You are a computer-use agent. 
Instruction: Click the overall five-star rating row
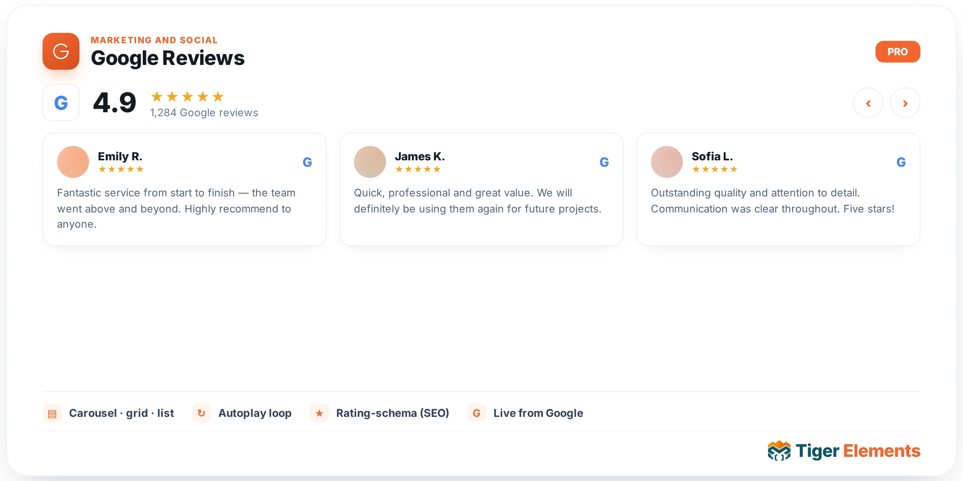(x=187, y=97)
